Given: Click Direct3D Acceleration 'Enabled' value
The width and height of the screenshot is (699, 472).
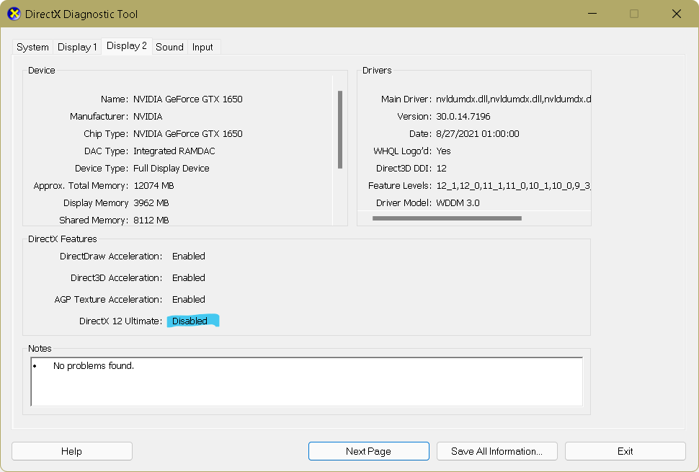Looking at the screenshot, I should 189,277.
